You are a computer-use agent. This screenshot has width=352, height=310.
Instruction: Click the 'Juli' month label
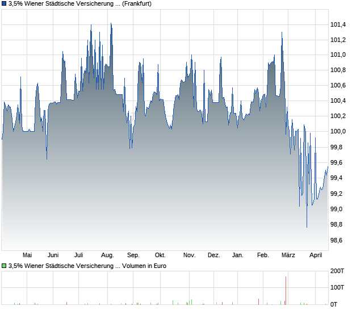[78, 255]
